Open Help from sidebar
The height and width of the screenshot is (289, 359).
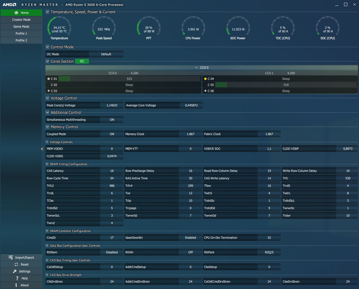21,278
